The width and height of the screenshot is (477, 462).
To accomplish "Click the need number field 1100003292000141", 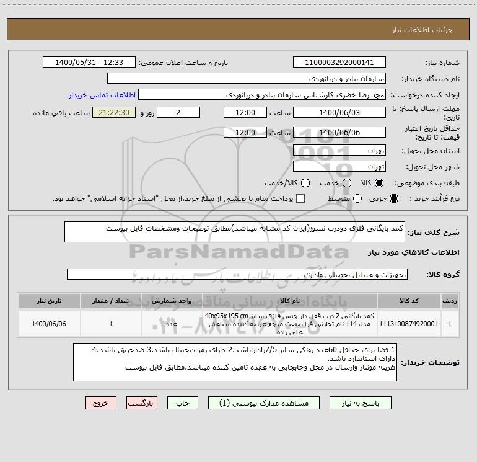I will pos(339,63).
